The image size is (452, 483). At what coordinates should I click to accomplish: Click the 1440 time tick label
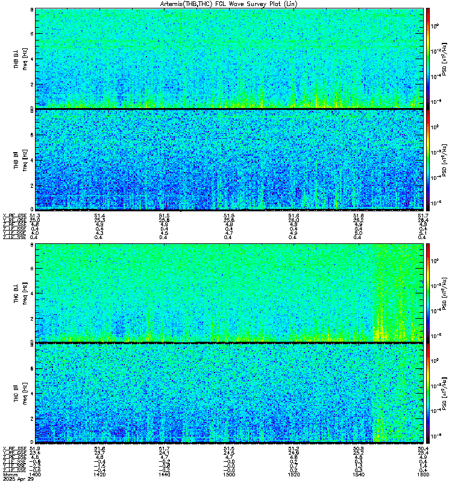click(x=164, y=475)
